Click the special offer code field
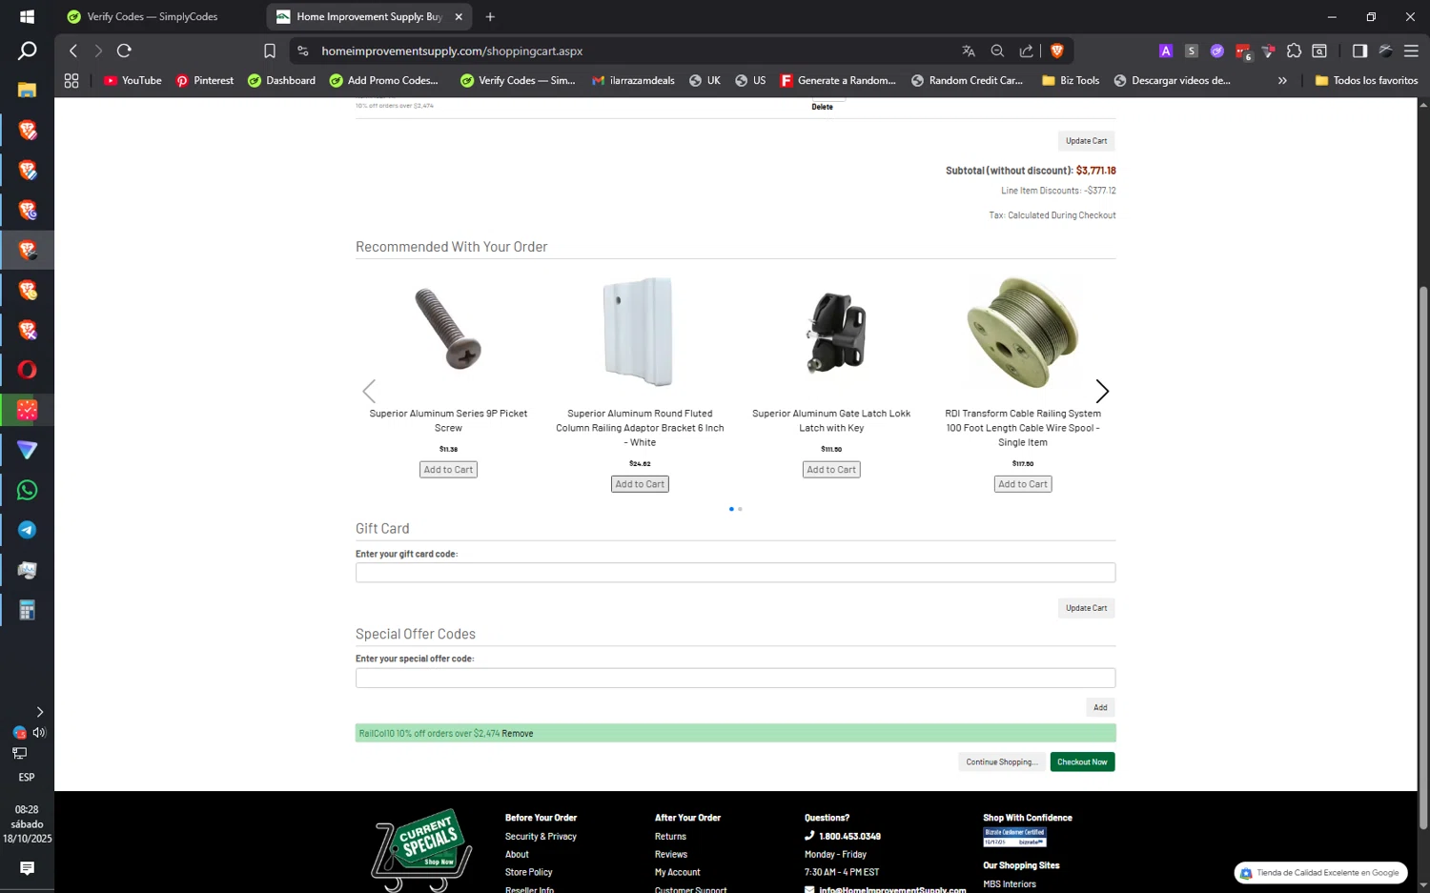This screenshot has height=893, width=1430. click(x=735, y=678)
